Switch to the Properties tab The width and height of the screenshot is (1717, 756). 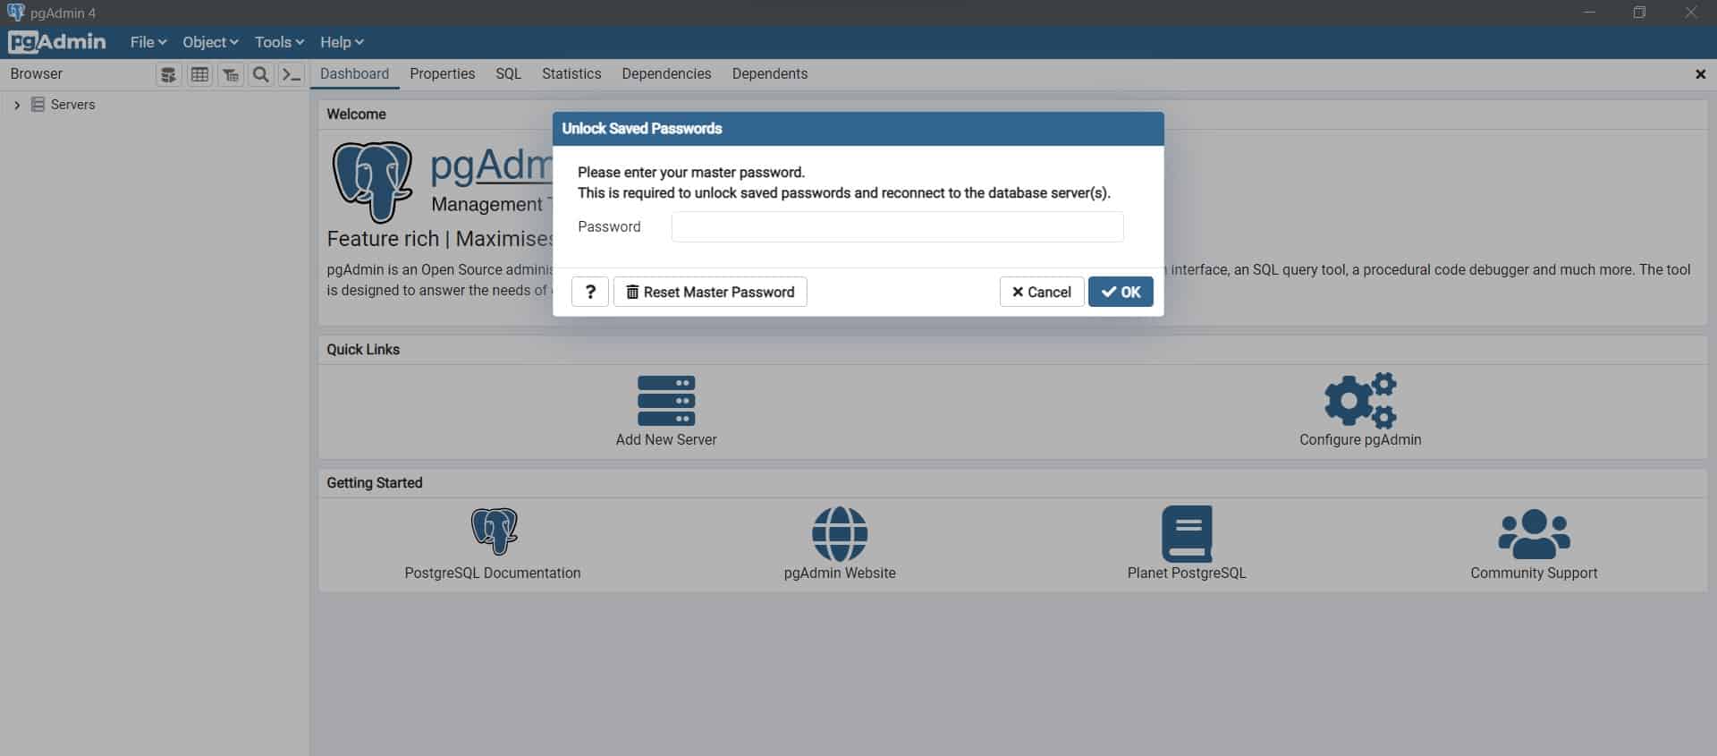point(442,74)
